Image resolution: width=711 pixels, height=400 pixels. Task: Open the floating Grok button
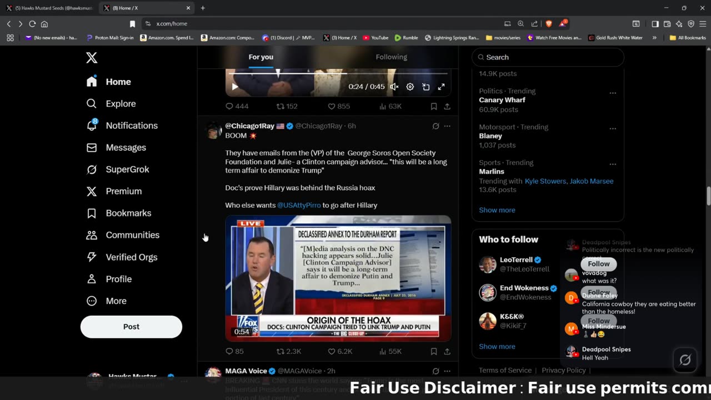(685, 360)
